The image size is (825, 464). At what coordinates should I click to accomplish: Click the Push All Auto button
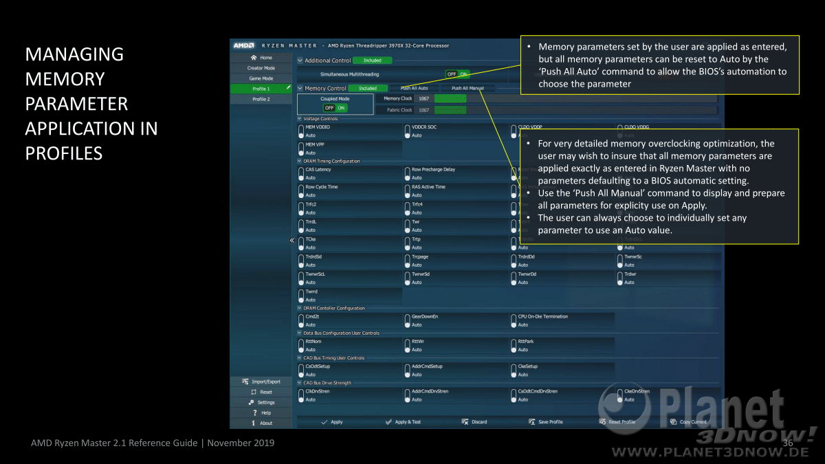click(415, 88)
